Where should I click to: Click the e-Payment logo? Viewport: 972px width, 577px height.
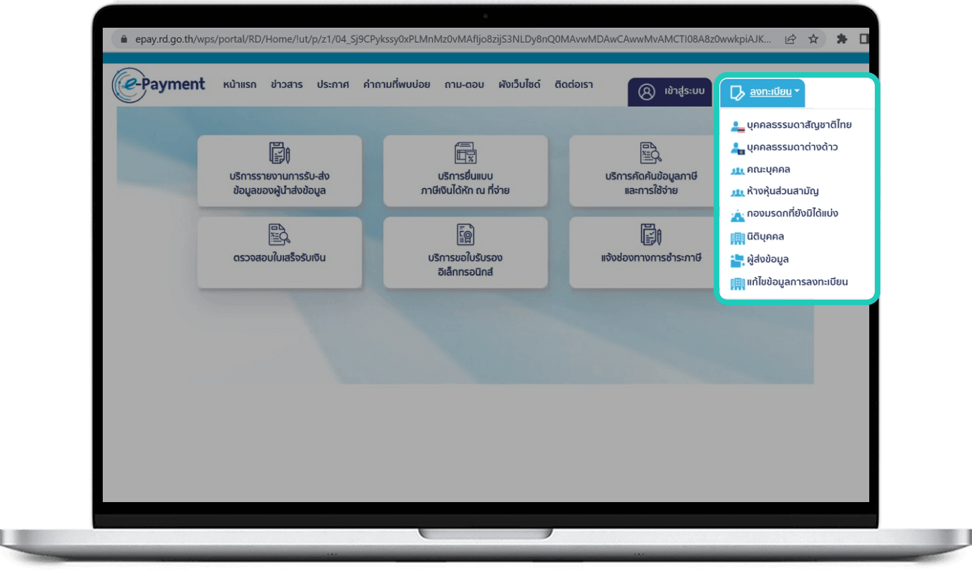pos(158,85)
